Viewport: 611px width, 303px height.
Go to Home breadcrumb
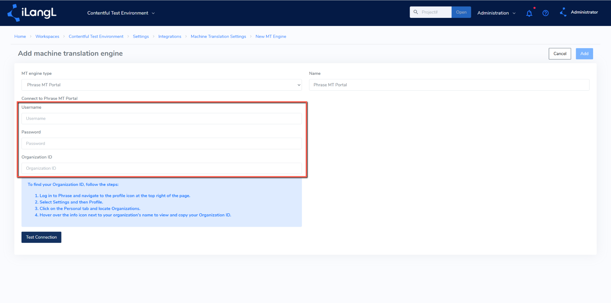(x=20, y=36)
